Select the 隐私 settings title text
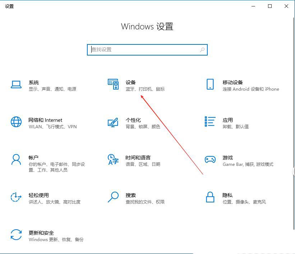 pos(227,195)
